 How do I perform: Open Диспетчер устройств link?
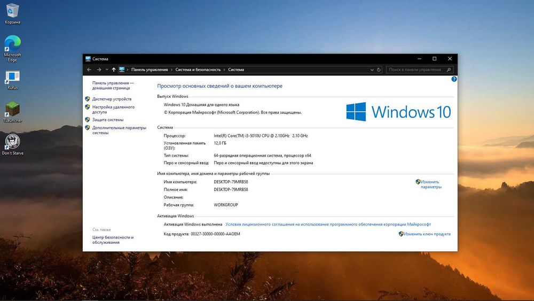click(112, 99)
